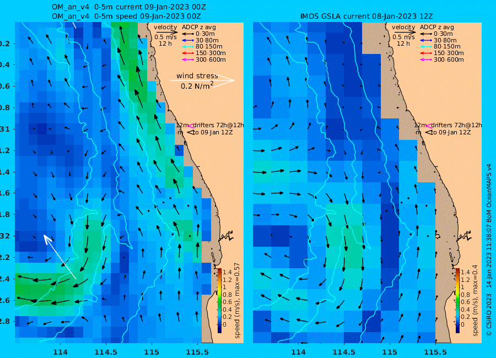This screenshot has width=496, height=358.
Task: Click 'drifters 72h@12h' text in left panel
Action: click(218, 125)
